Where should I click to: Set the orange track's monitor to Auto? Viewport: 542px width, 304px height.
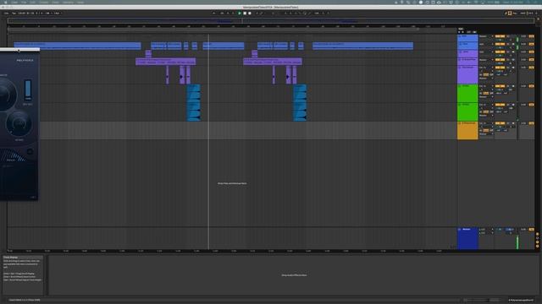[x=486, y=130]
